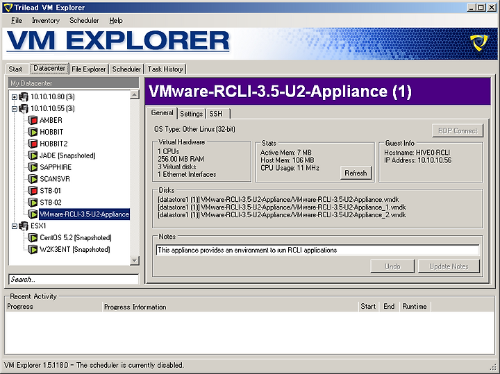
Task: Click the Start column header
Action: click(368, 307)
